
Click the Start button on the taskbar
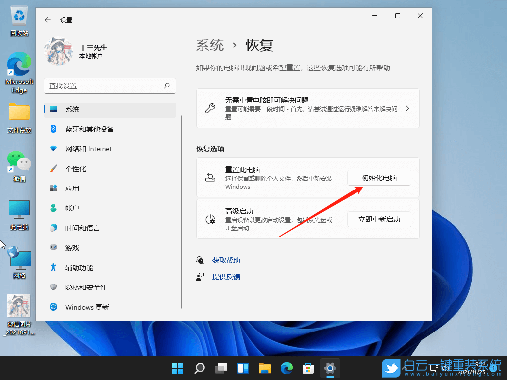tap(177, 368)
